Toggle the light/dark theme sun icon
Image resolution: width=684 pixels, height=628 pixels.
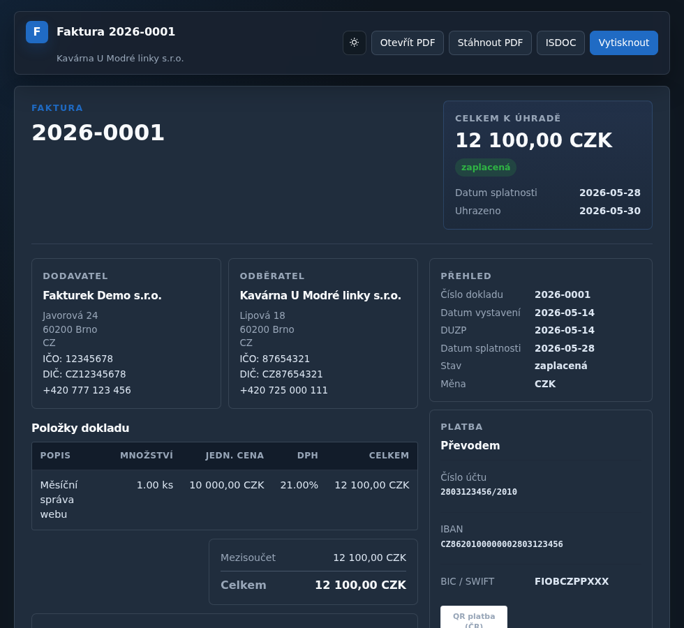click(x=355, y=43)
